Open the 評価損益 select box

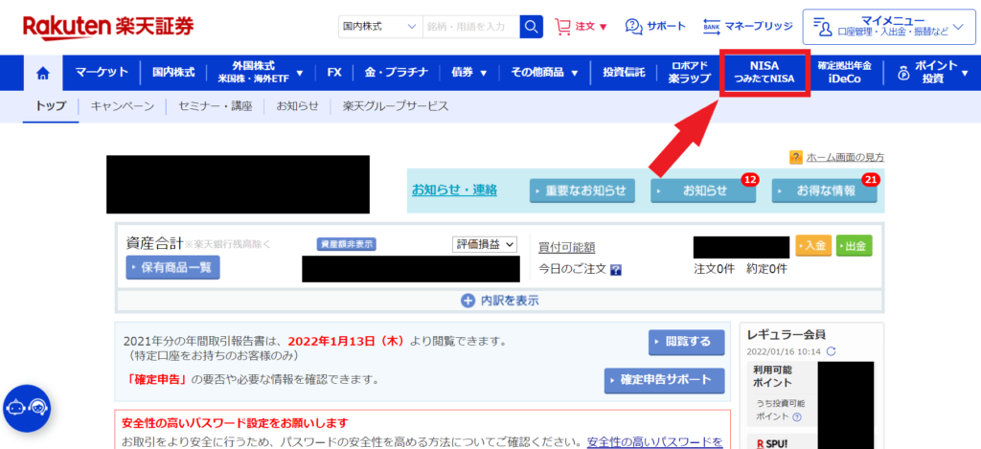click(485, 244)
